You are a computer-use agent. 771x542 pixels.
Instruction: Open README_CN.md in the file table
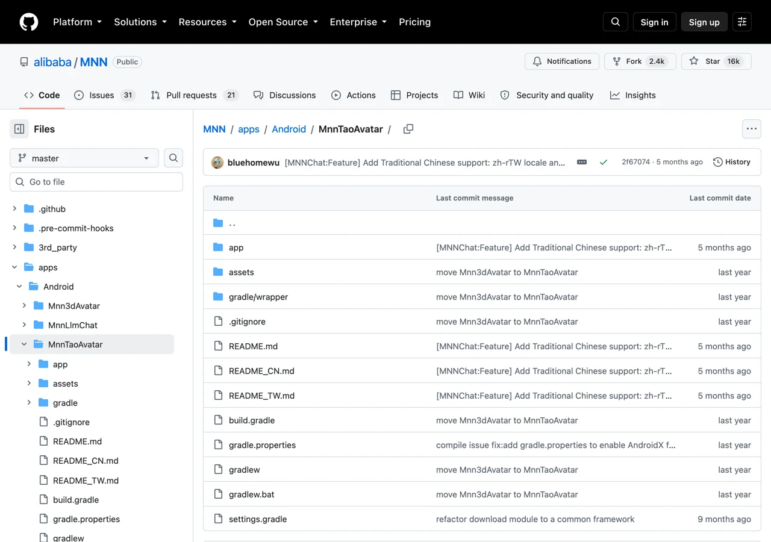(x=261, y=371)
